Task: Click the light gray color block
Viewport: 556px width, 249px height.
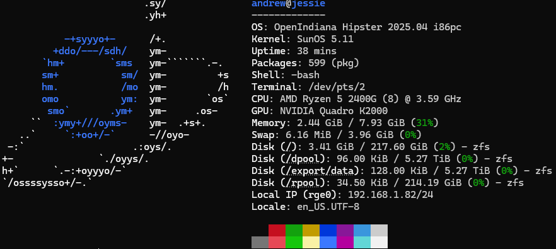Action: tap(379, 230)
